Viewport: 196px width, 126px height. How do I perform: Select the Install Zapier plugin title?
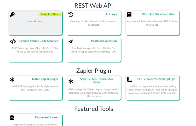point(45,79)
